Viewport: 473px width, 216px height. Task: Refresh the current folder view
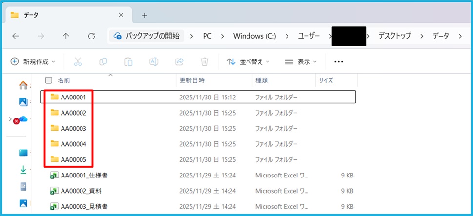click(91, 36)
